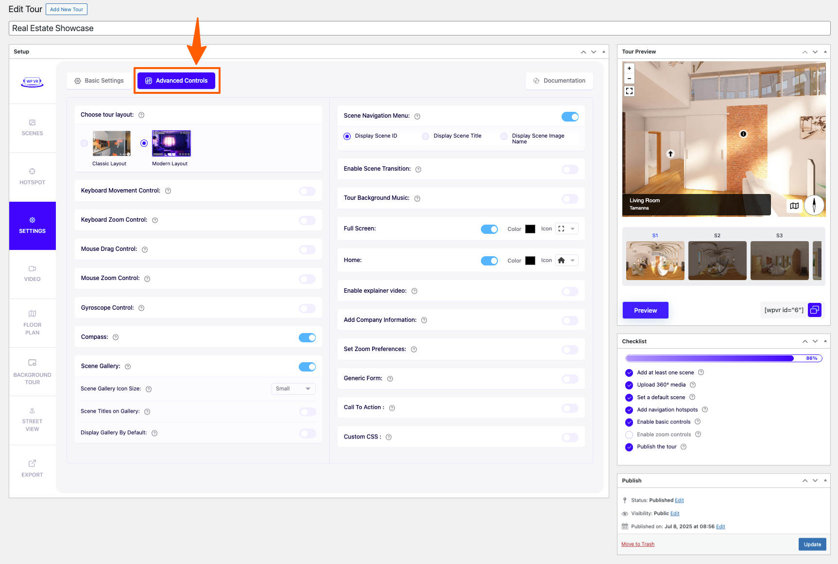The width and height of the screenshot is (838, 564).
Task: Click the map icon in tour preview
Action: [x=794, y=206]
